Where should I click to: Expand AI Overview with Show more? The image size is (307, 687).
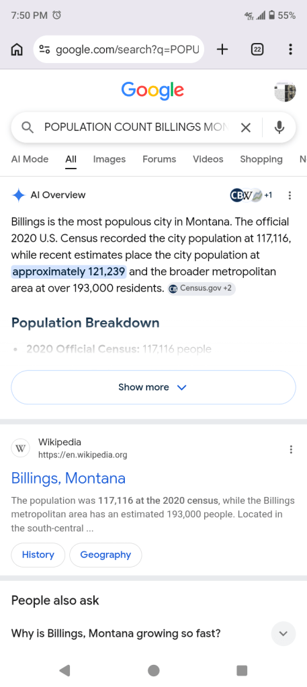(x=153, y=387)
